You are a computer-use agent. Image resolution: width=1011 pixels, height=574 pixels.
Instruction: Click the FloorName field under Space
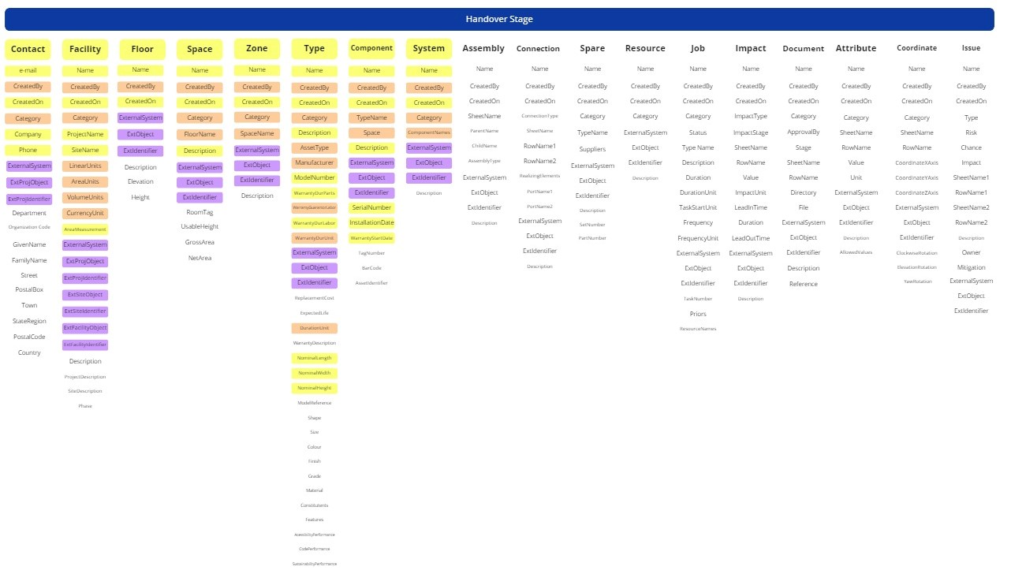pyautogui.click(x=200, y=134)
